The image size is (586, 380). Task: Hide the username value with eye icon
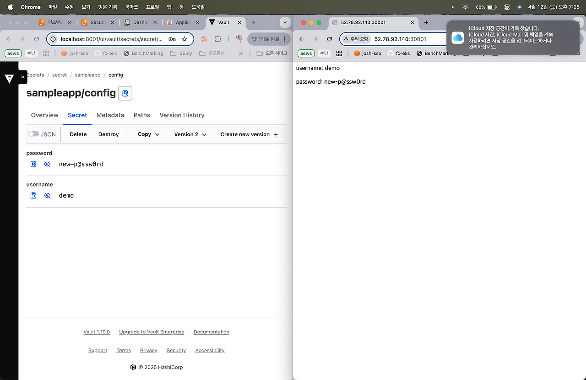pos(47,195)
